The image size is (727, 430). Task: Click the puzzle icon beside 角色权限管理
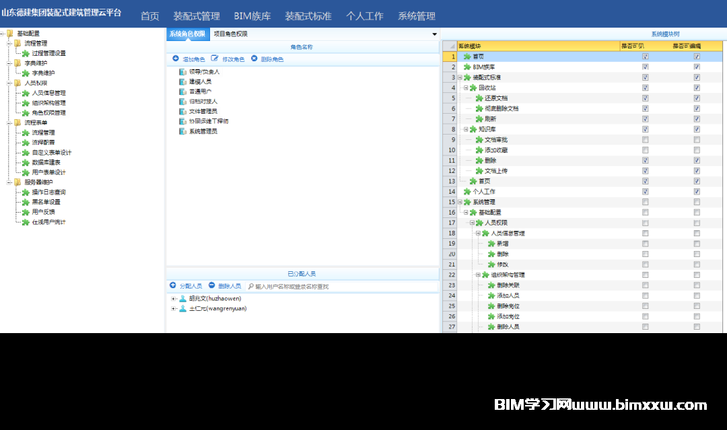click(x=26, y=113)
